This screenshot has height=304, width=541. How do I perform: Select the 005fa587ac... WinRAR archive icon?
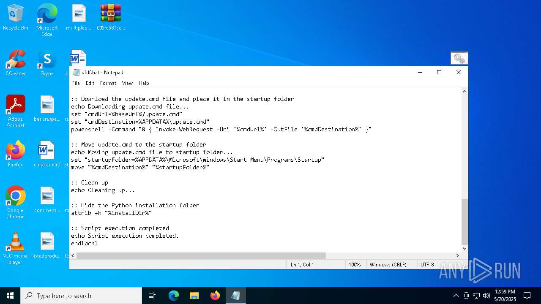[x=111, y=18]
